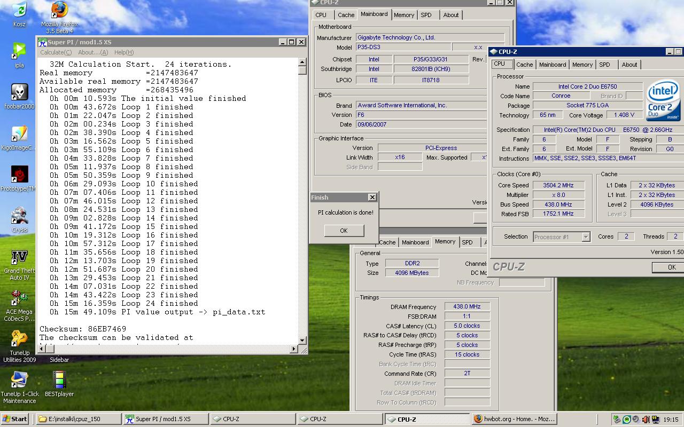Click processor name Intel Core 2 Duo E6750

coord(587,86)
